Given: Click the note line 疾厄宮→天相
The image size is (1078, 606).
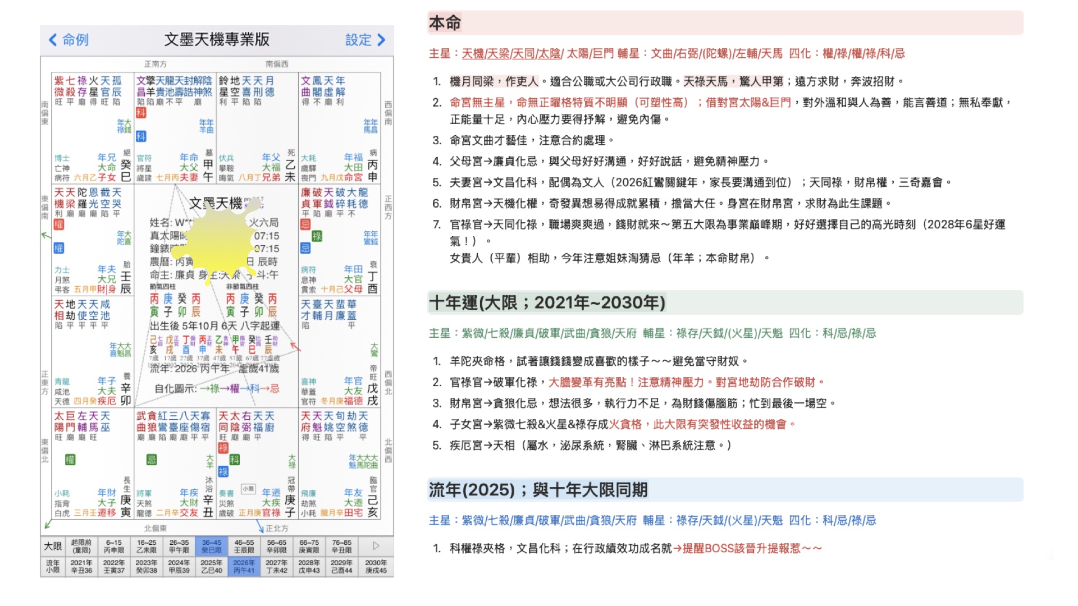Looking at the screenshot, I should 591,446.
